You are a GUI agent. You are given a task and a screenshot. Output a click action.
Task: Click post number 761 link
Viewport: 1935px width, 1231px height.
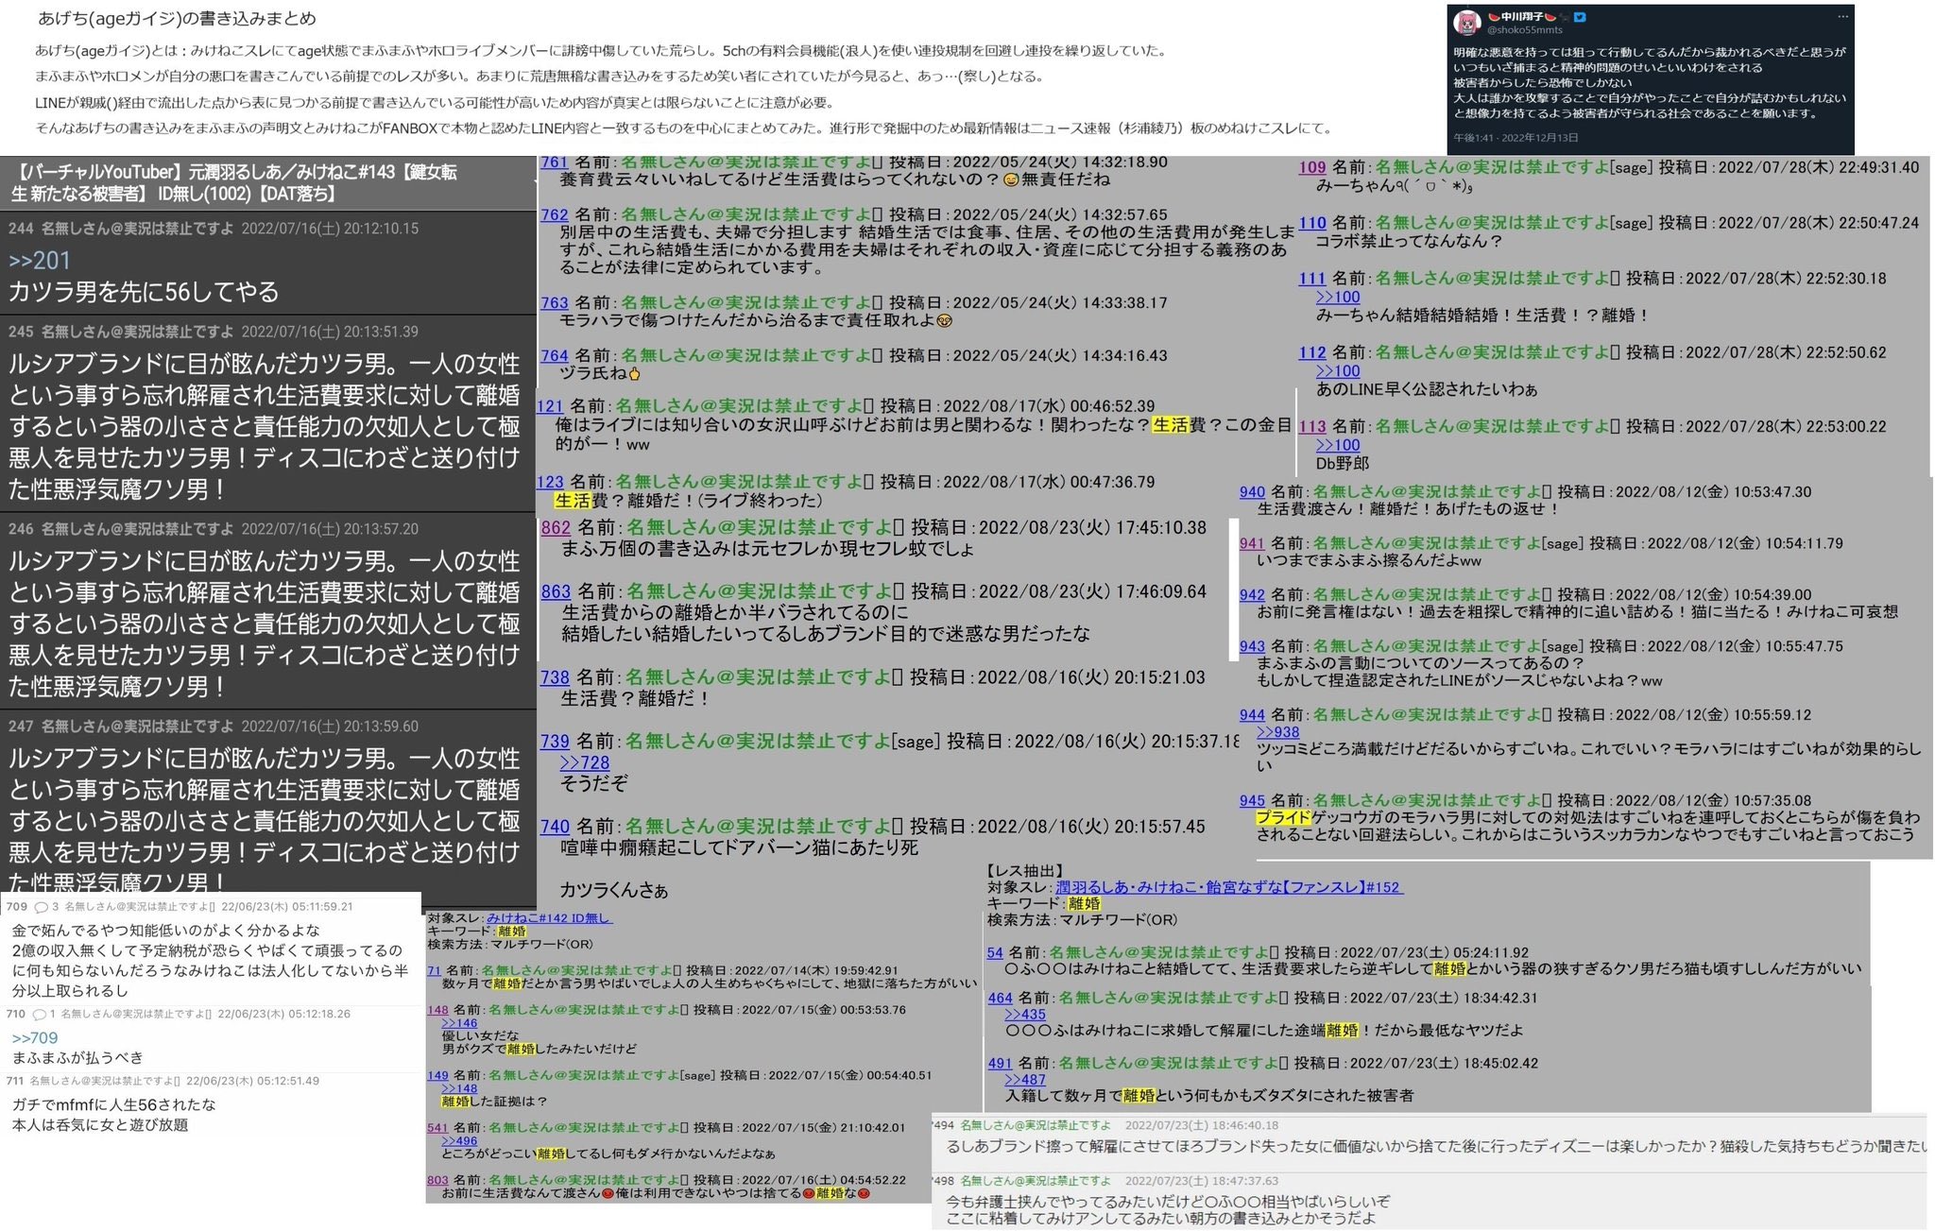(x=554, y=162)
